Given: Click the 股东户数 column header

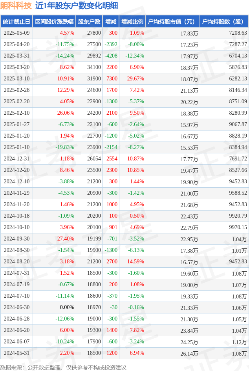Looking at the screenshot, I should coord(89,22).
